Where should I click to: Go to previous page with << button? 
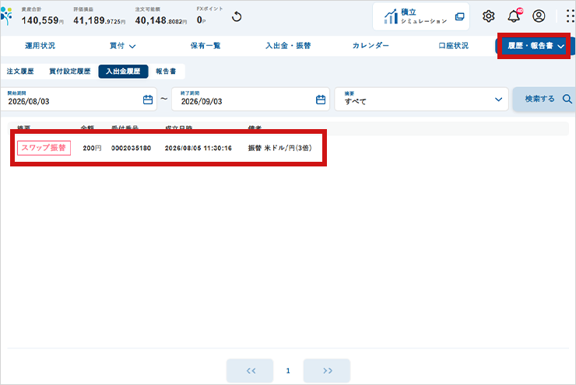250,371
